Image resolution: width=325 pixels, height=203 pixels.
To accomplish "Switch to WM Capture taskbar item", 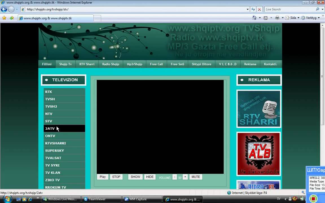I will (142, 199).
